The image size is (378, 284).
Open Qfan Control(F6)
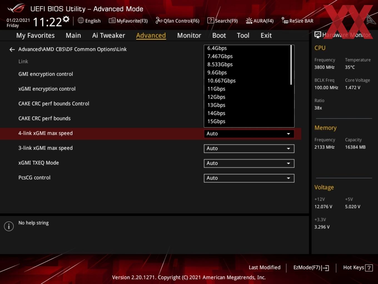177,21
